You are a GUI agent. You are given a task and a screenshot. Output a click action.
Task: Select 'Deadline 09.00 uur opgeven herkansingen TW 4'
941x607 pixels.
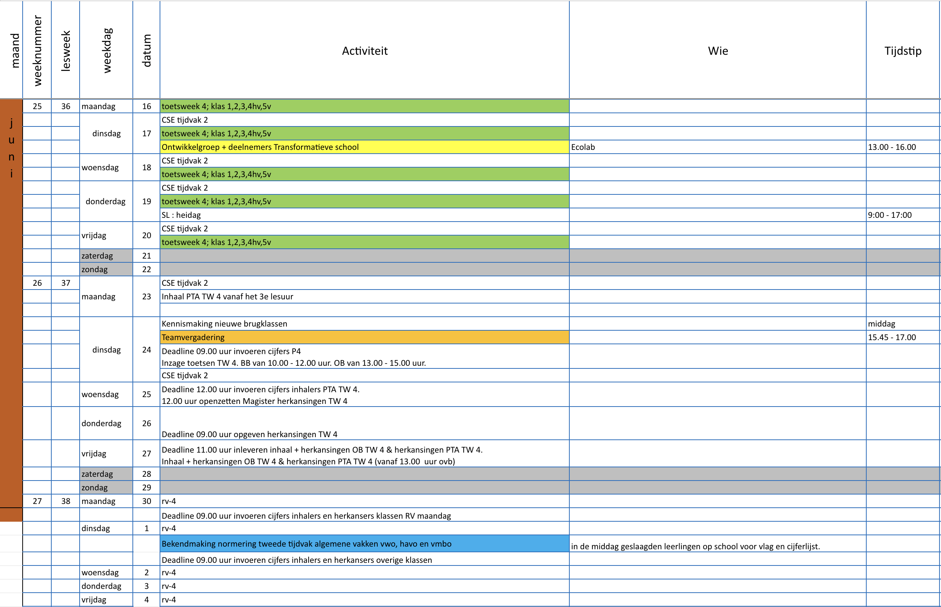click(x=364, y=423)
